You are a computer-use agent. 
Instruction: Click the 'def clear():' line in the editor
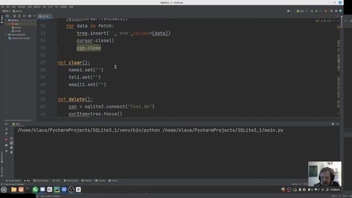click(74, 63)
